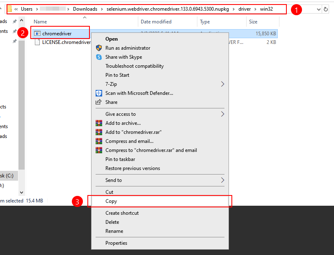Expand the 7-Zip submenu arrow
334x255 pixels.
coord(222,84)
